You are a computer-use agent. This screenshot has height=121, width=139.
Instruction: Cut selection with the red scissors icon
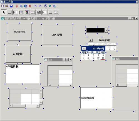(17, 6)
